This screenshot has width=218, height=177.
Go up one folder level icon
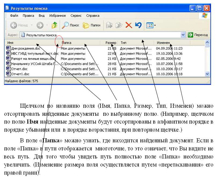(54, 25)
